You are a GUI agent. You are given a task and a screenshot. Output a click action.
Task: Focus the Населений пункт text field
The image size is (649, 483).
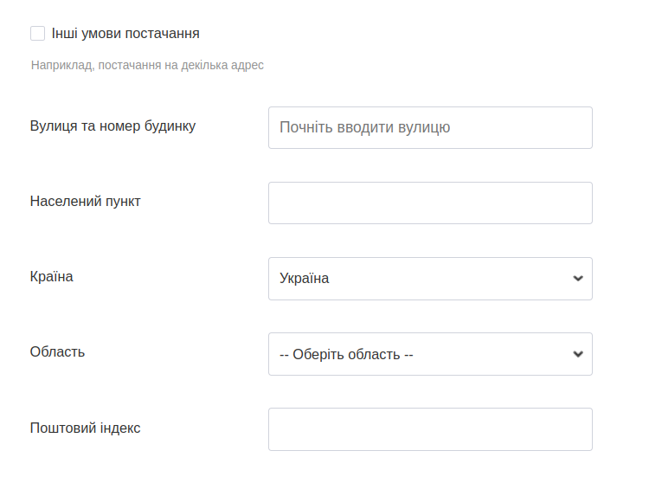(430, 203)
